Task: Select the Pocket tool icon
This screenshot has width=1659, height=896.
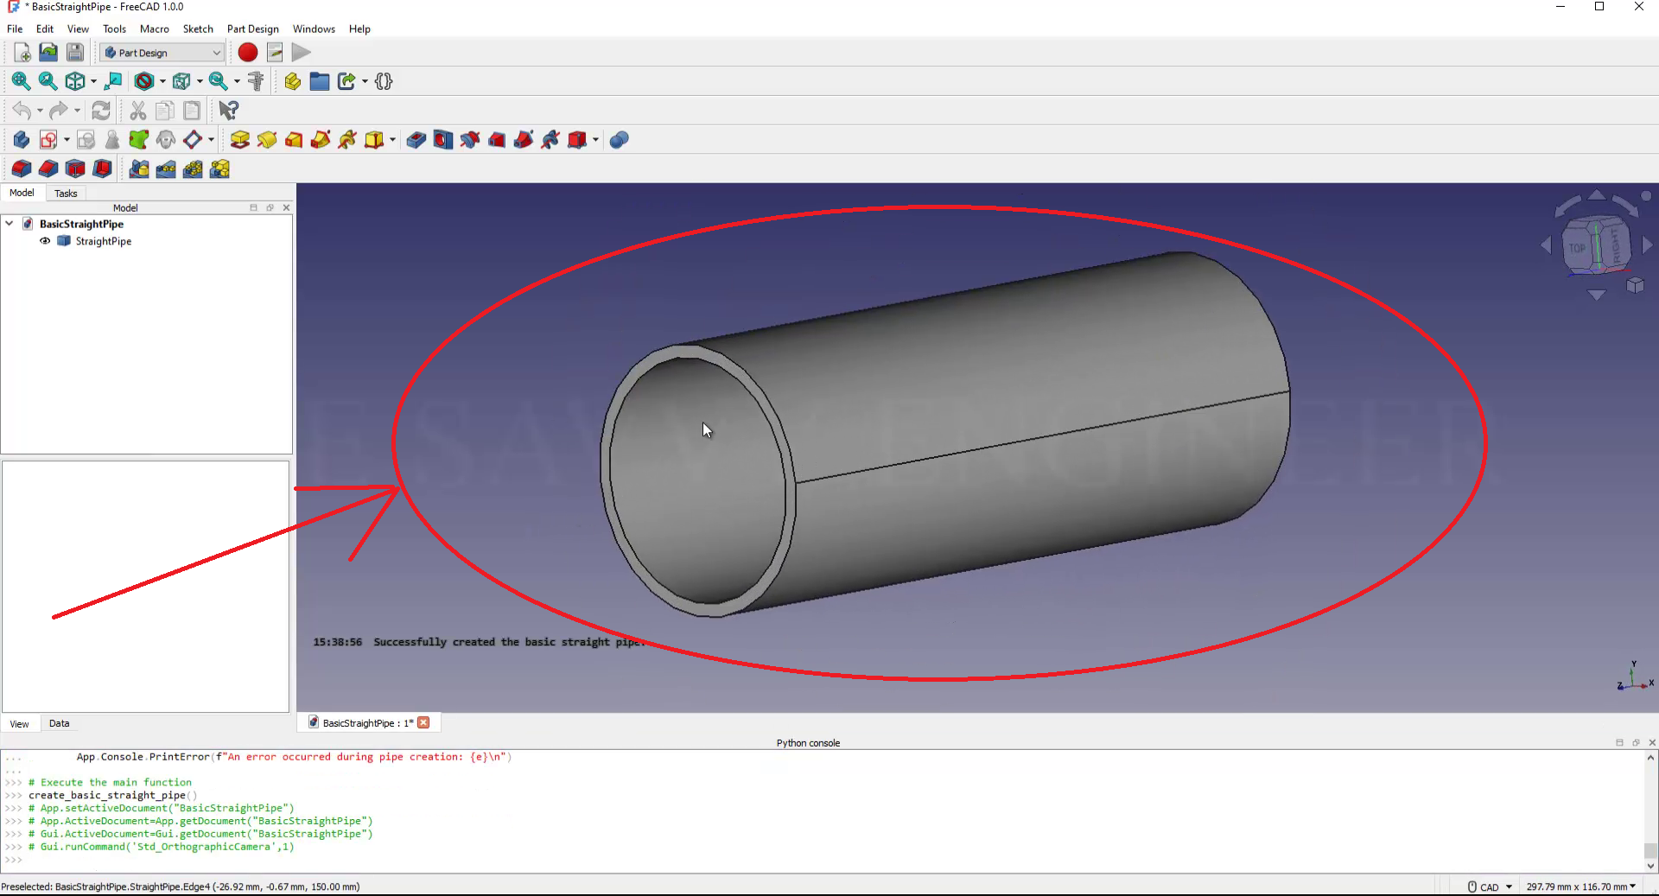Action: pos(416,140)
